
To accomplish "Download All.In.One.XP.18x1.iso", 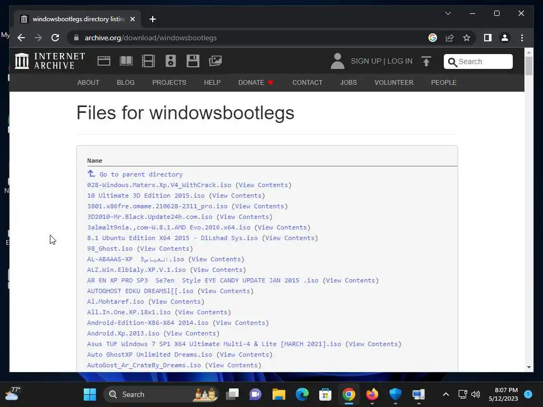I will pos(128,312).
